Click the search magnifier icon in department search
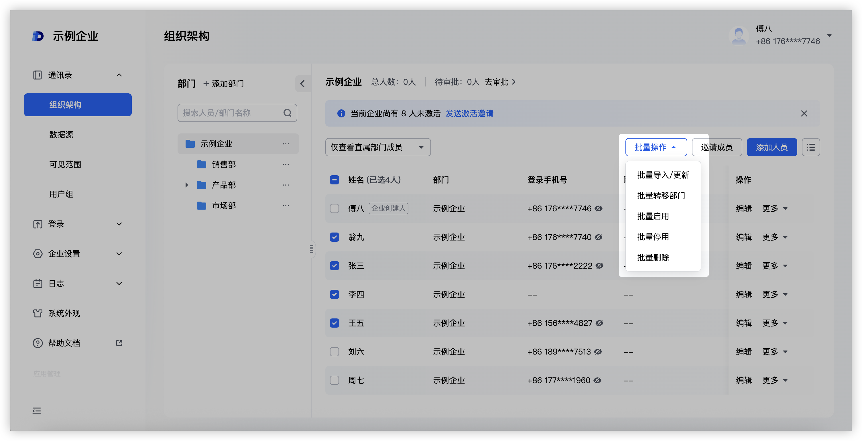862x441 pixels. click(287, 113)
